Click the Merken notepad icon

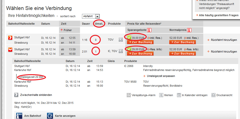tap(161, 95)
